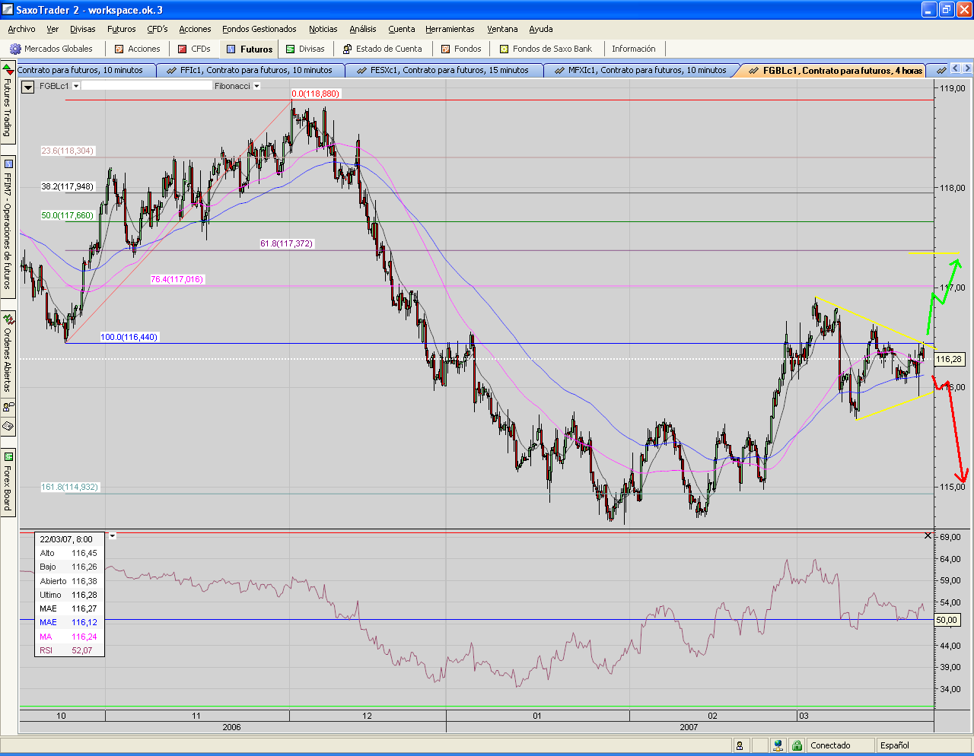Toggle FFIM7 Operaciones de futuros panel
Screen dimensions: 974x756
point(8,228)
